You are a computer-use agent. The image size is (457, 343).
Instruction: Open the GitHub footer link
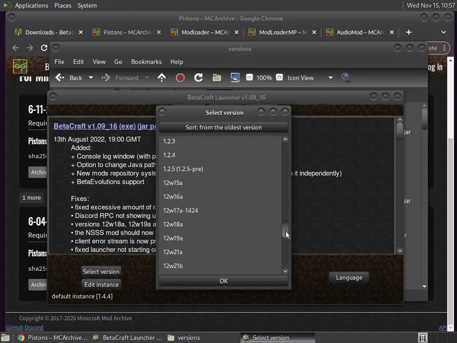pyautogui.click(x=14, y=327)
